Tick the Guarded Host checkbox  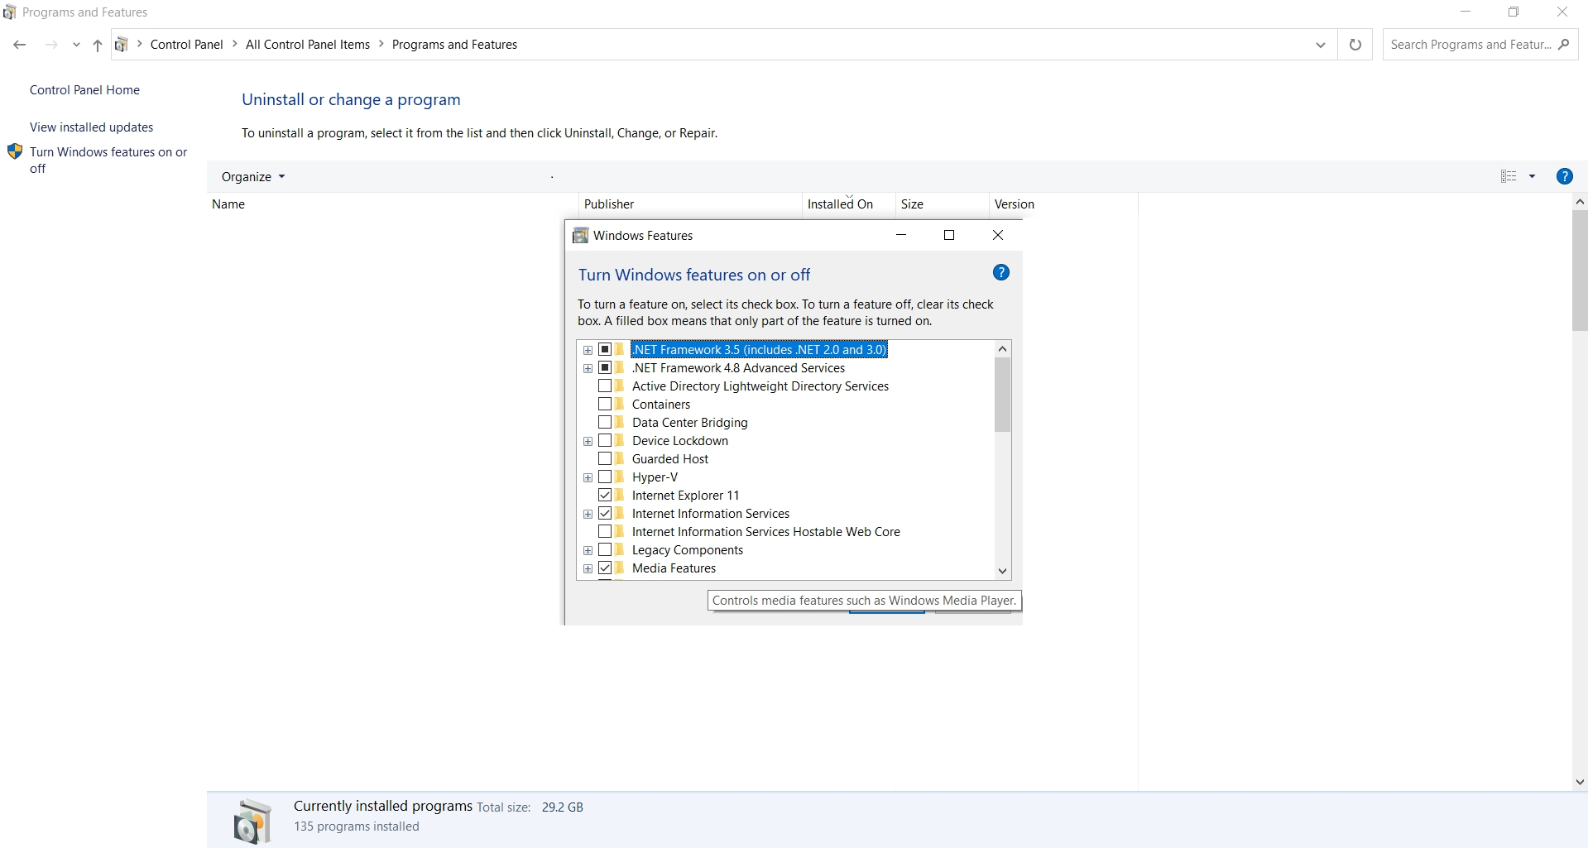pos(605,458)
